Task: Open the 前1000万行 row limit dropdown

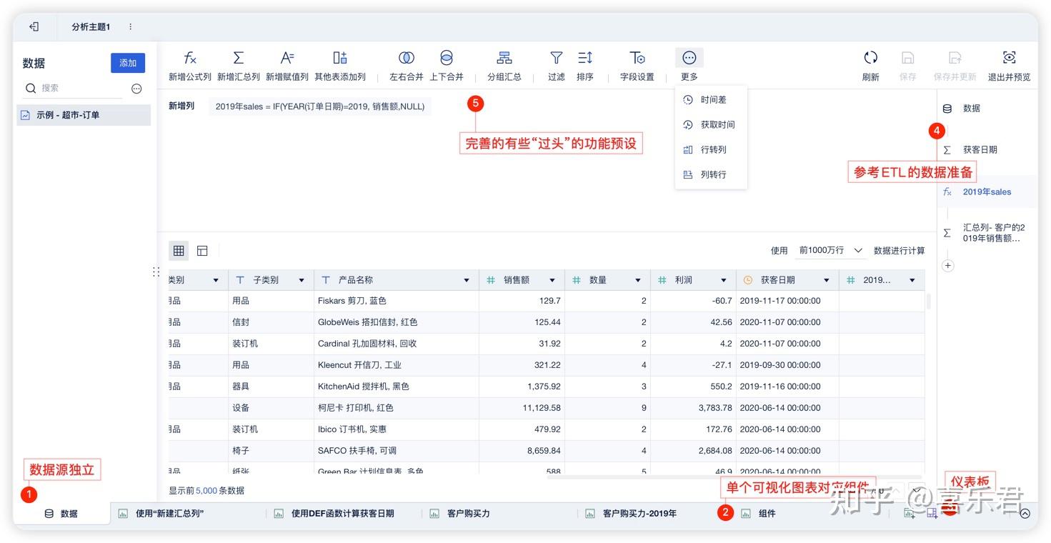Action: (829, 251)
